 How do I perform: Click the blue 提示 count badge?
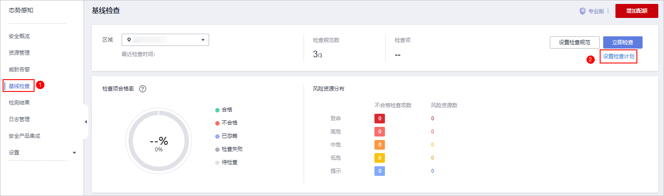point(379,171)
